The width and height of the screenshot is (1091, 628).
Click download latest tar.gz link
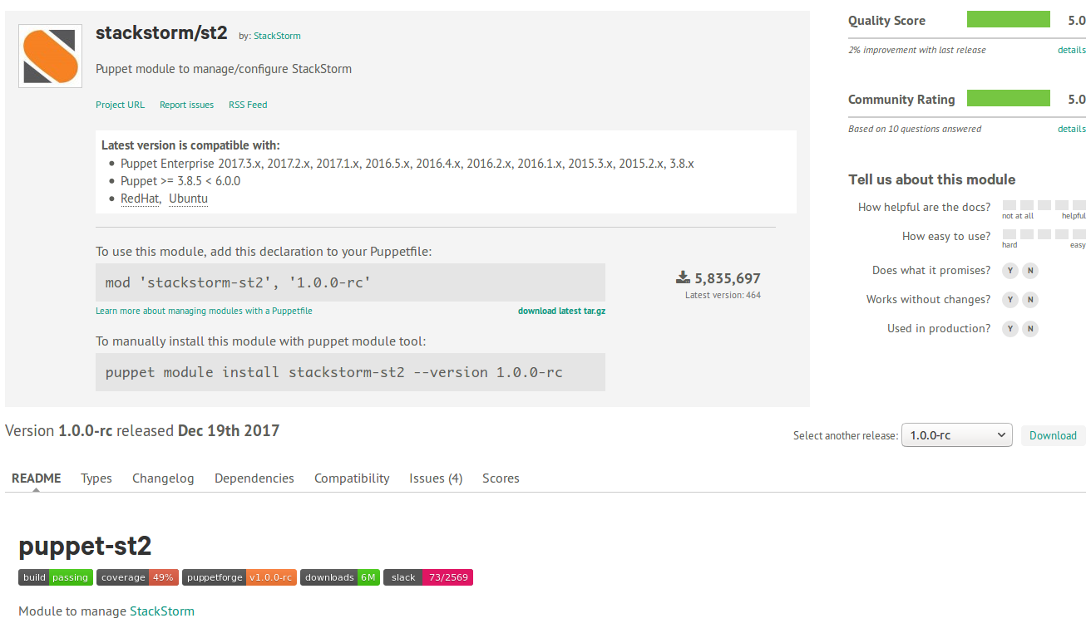tap(561, 311)
